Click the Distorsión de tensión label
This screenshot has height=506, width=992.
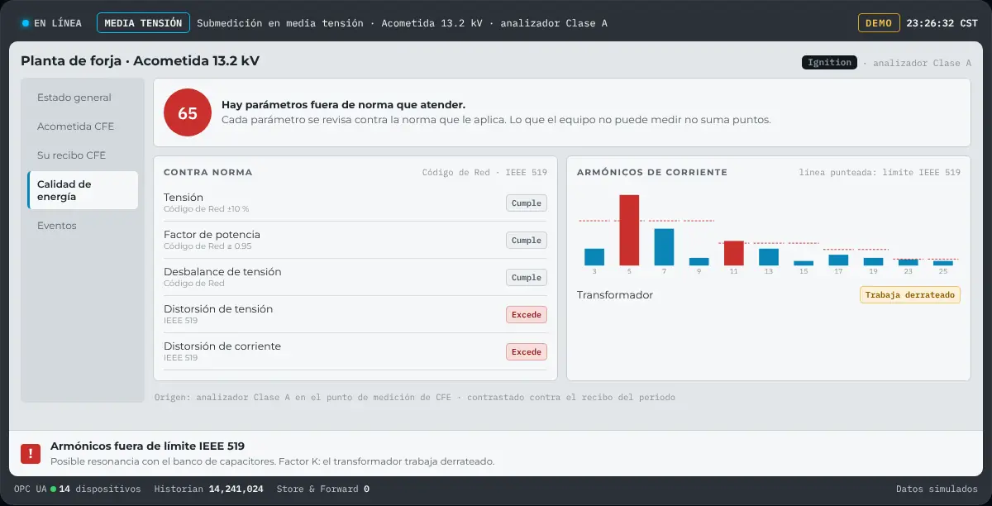click(218, 309)
